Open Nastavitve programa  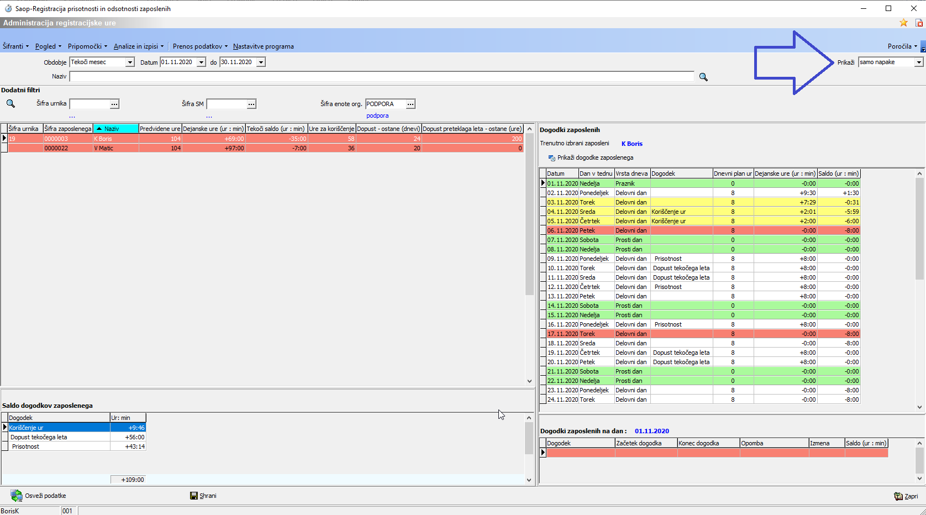(x=264, y=46)
